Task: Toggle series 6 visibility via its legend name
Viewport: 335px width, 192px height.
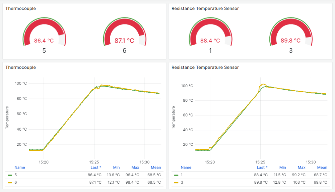Action: [x=15, y=182]
